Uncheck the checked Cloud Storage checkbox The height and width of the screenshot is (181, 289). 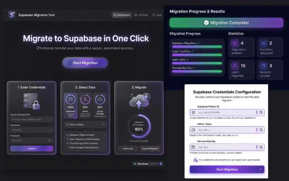point(67,143)
